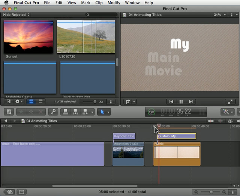Image resolution: width=240 pixels, height=196 pixels.
Task: Toggle clip appearance switch in browser
Action: pos(111,102)
